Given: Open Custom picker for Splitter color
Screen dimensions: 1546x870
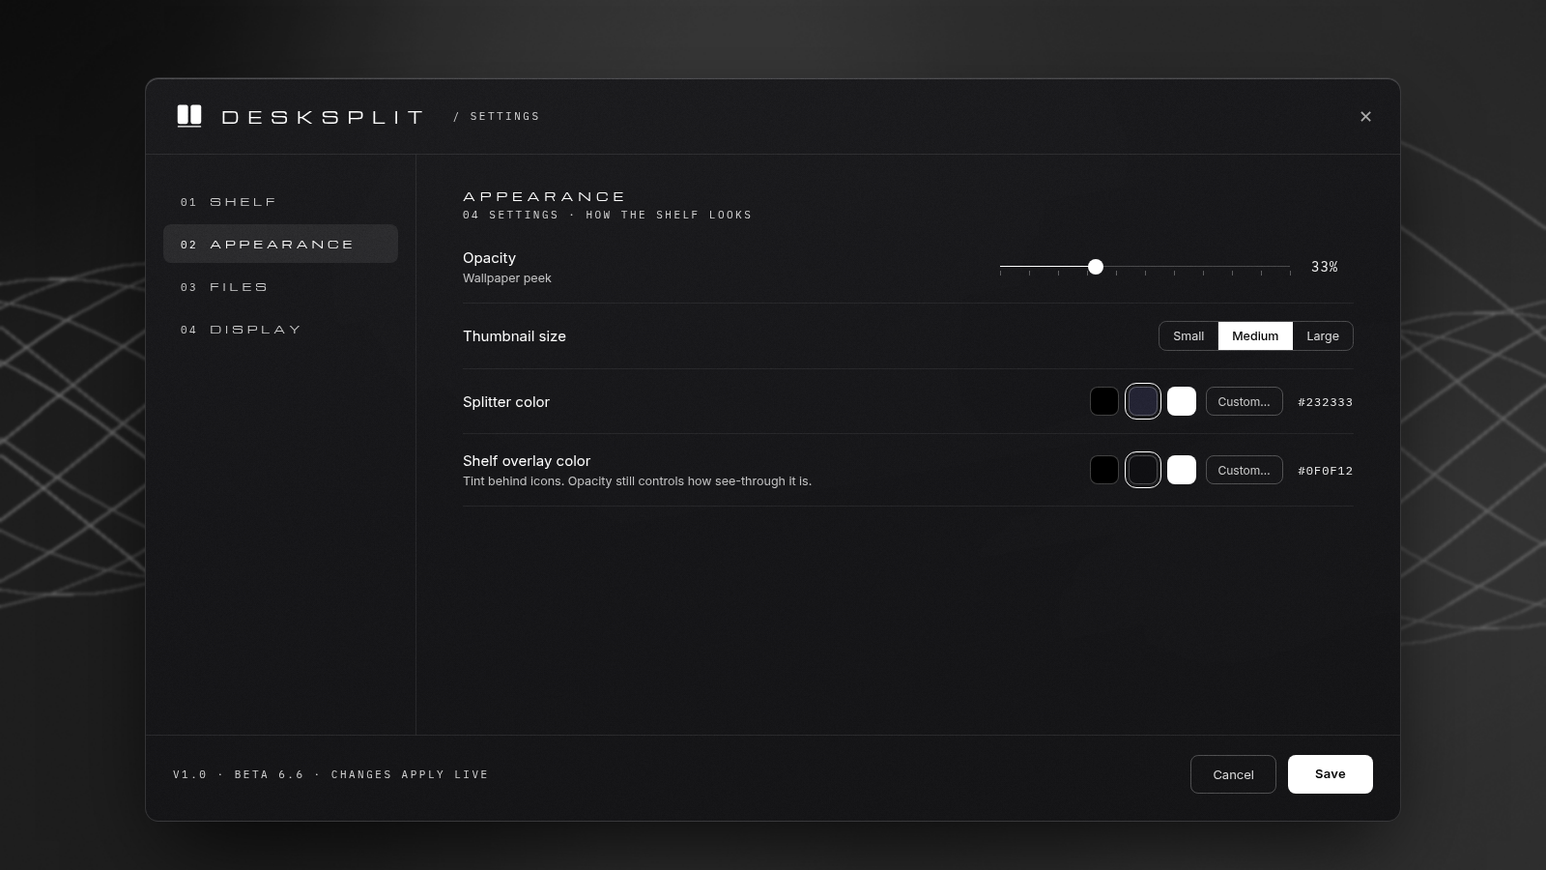Looking at the screenshot, I should (1245, 401).
